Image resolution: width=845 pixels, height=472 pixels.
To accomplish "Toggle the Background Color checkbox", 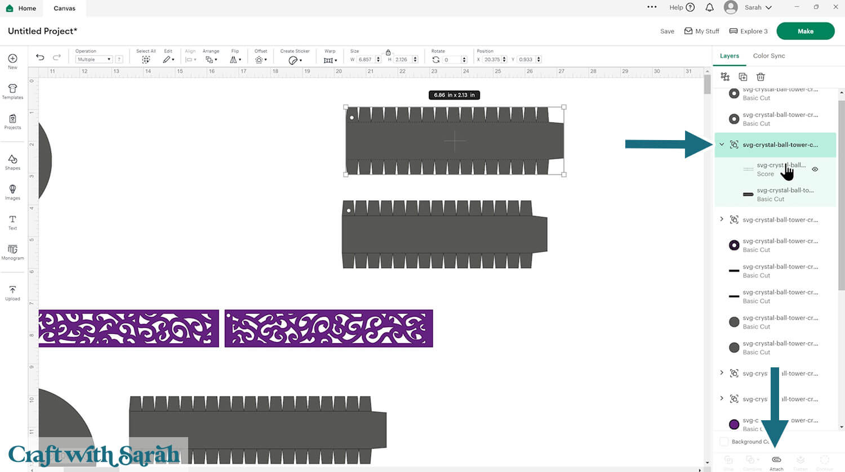I will pos(724,442).
